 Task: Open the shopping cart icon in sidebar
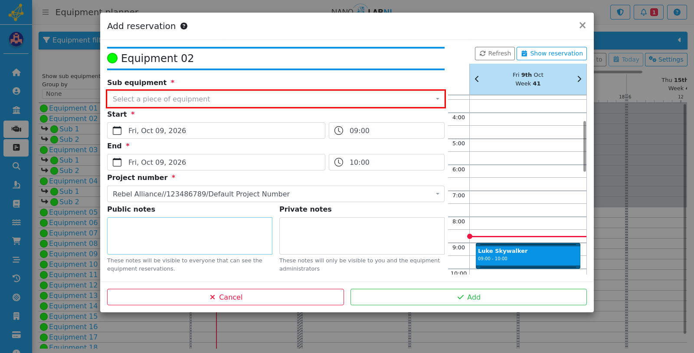point(16,241)
